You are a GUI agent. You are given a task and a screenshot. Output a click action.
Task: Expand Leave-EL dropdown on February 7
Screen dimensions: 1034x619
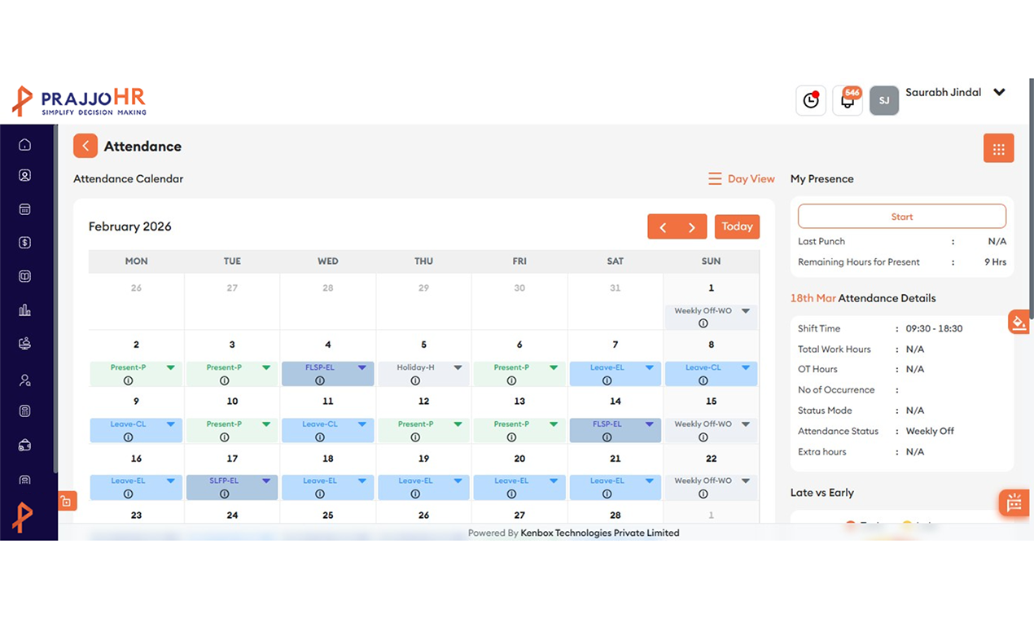point(649,368)
